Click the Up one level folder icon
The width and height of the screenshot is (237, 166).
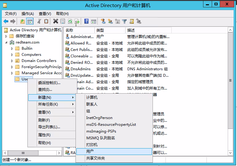click(x=22, y=21)
